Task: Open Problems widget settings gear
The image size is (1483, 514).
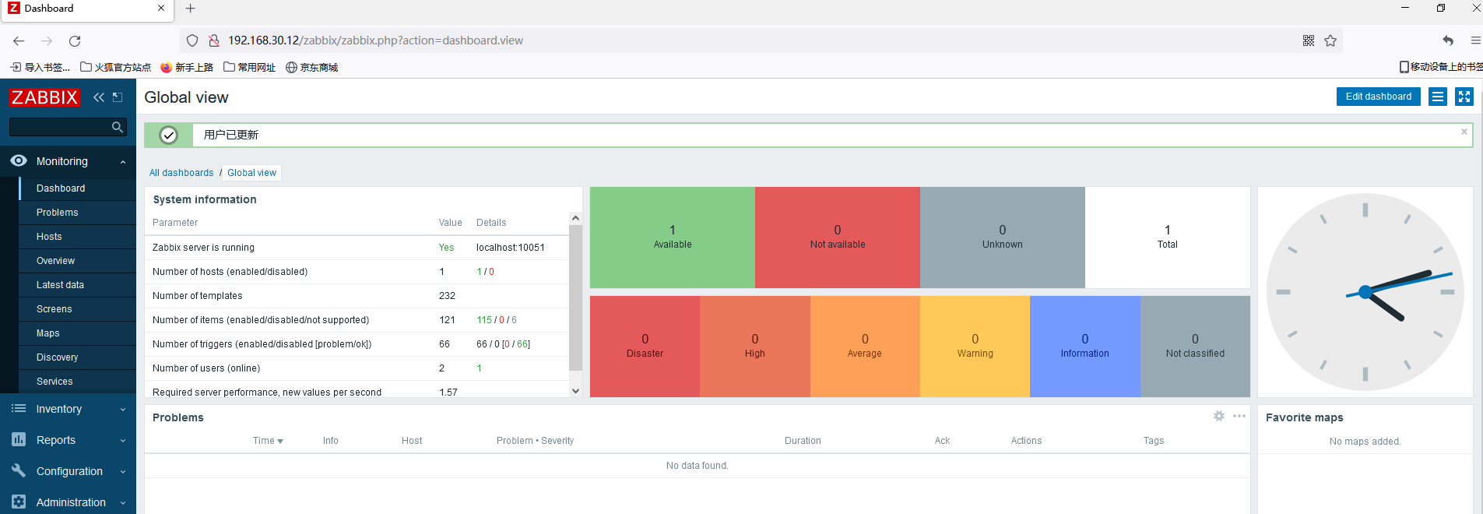Action: click(1219, 416)
